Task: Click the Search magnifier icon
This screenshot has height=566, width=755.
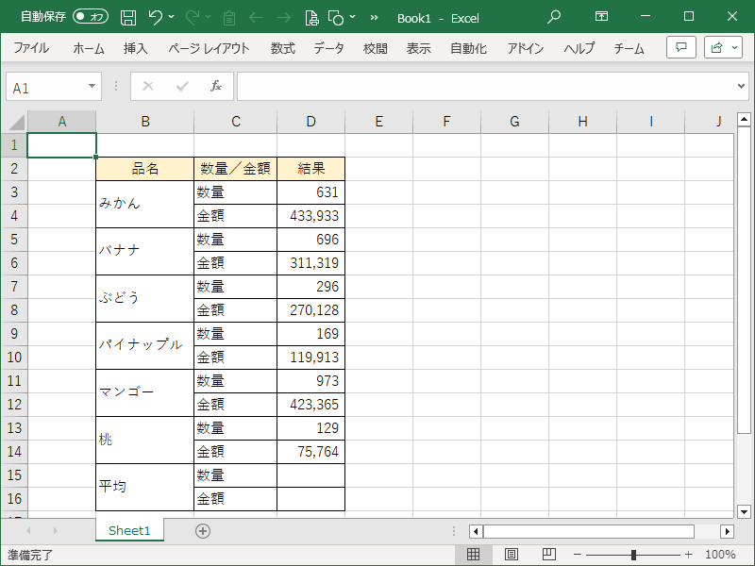Action: 554,17
